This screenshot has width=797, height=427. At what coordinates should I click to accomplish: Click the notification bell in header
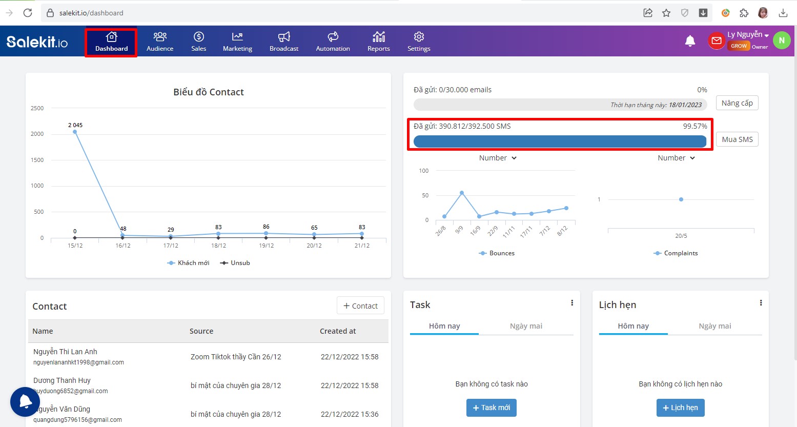click(690, 40)
